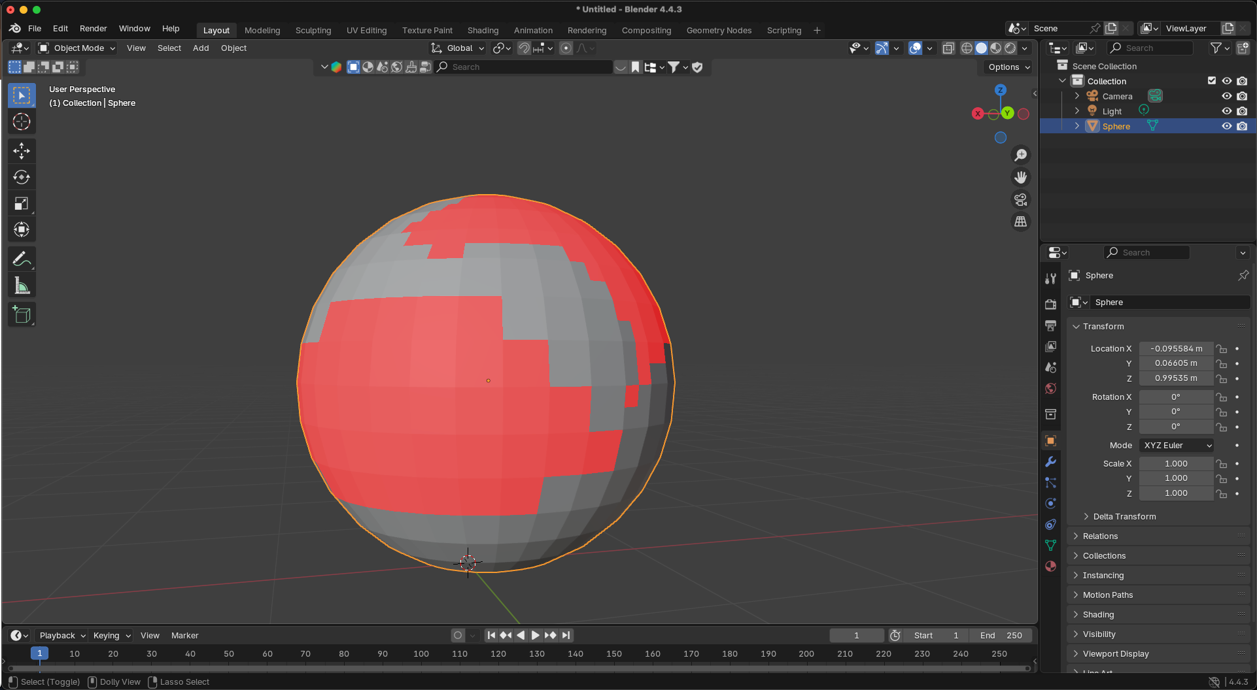Open the World properties tab

pos(1050,388)
